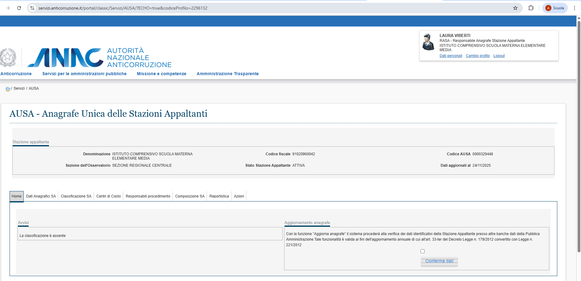Bookmark this page with star icon
The height and width of the screenshot is (281, 581).
point(515,8)
